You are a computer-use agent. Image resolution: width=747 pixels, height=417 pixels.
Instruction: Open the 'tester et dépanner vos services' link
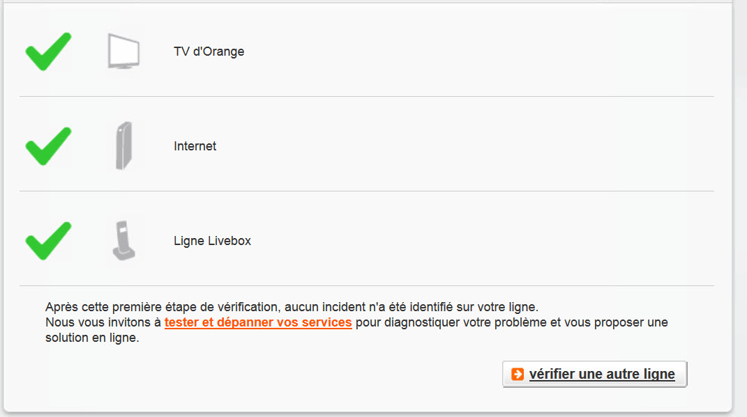point(258,322)
